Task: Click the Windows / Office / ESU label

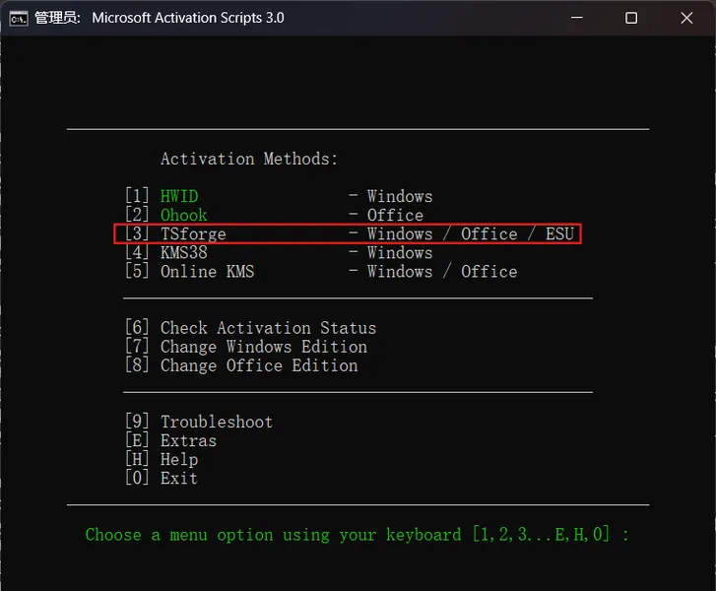Action: point(470,233)
